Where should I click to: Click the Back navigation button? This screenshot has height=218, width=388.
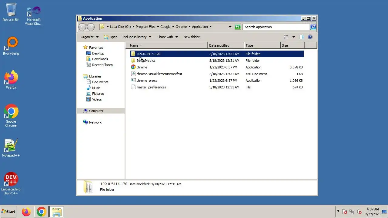pyautogui.click(x=82, y=27)
